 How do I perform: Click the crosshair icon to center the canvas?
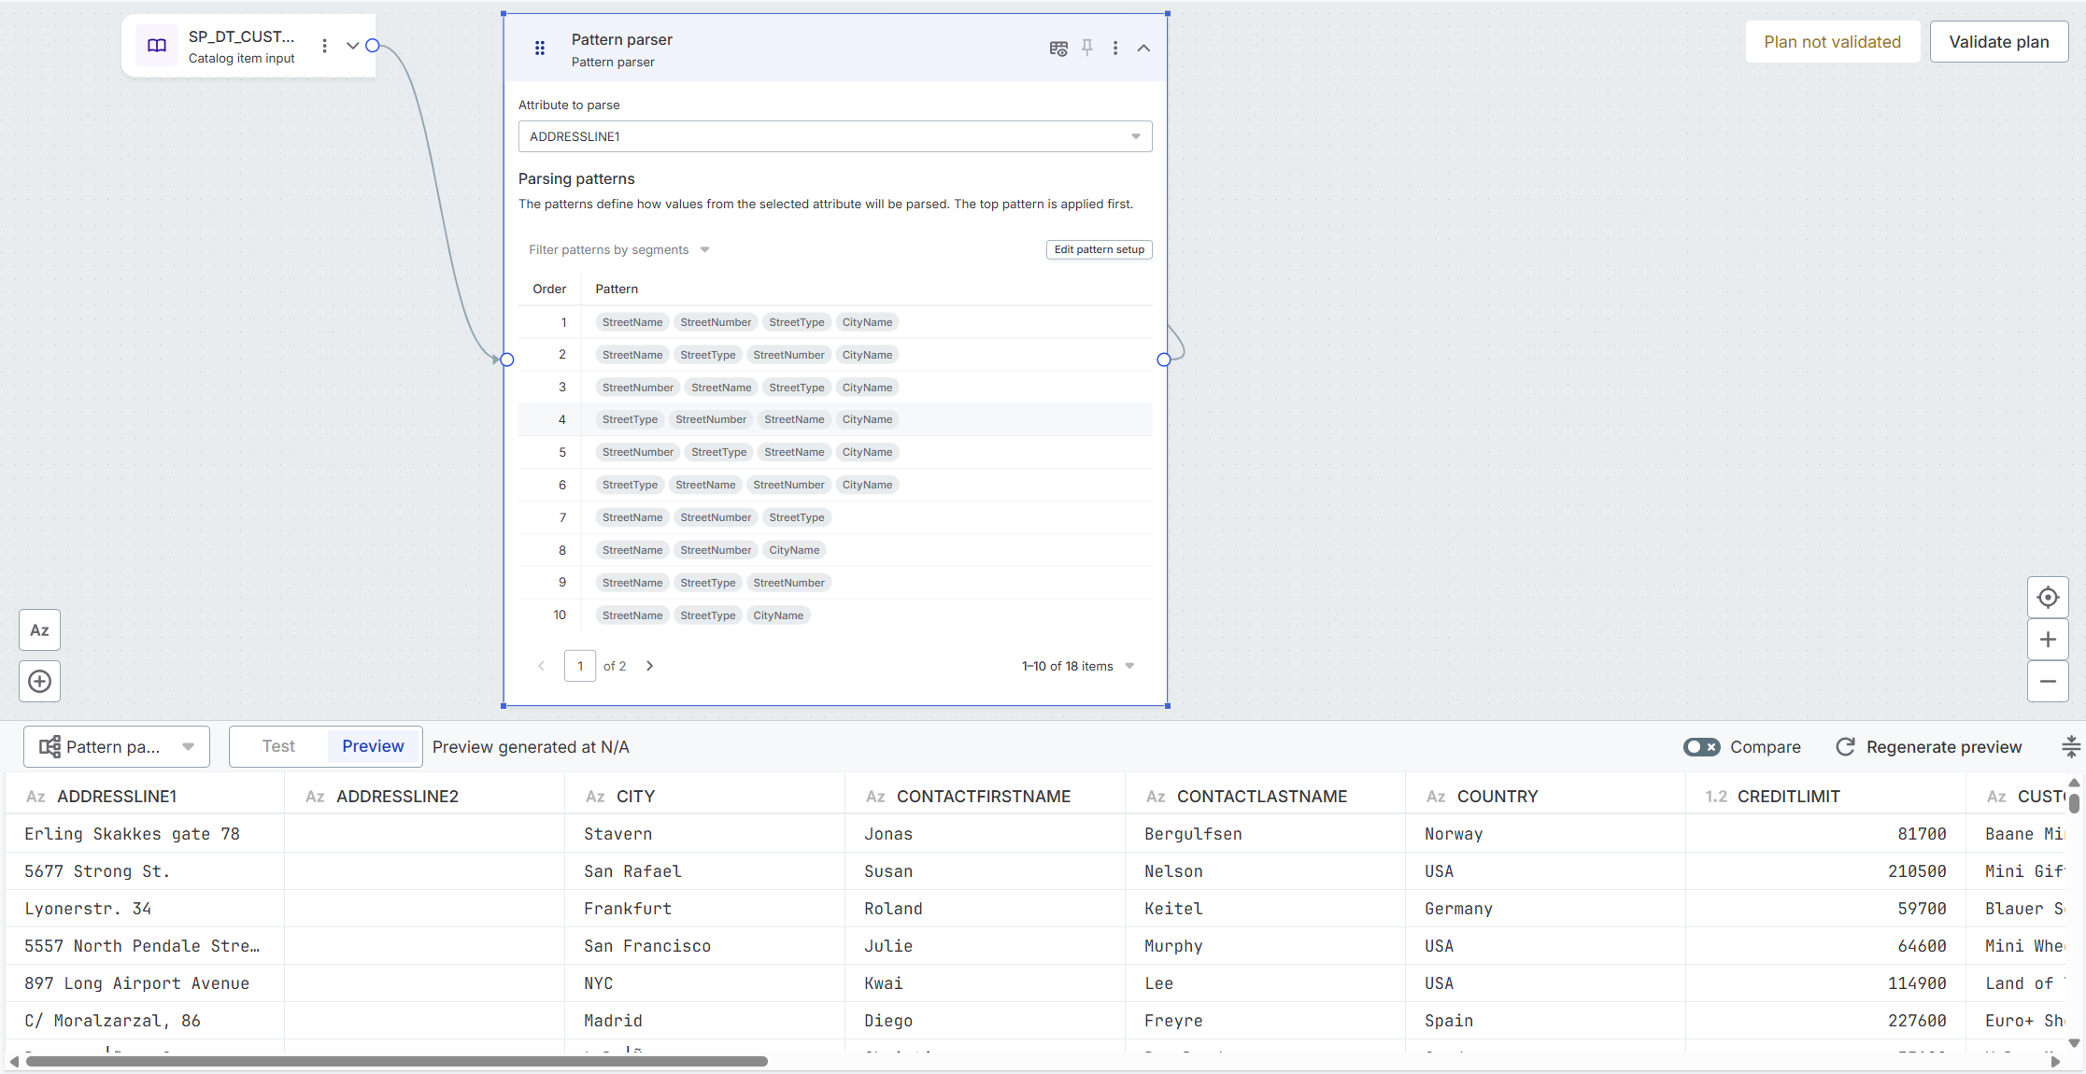[2048, 597]
